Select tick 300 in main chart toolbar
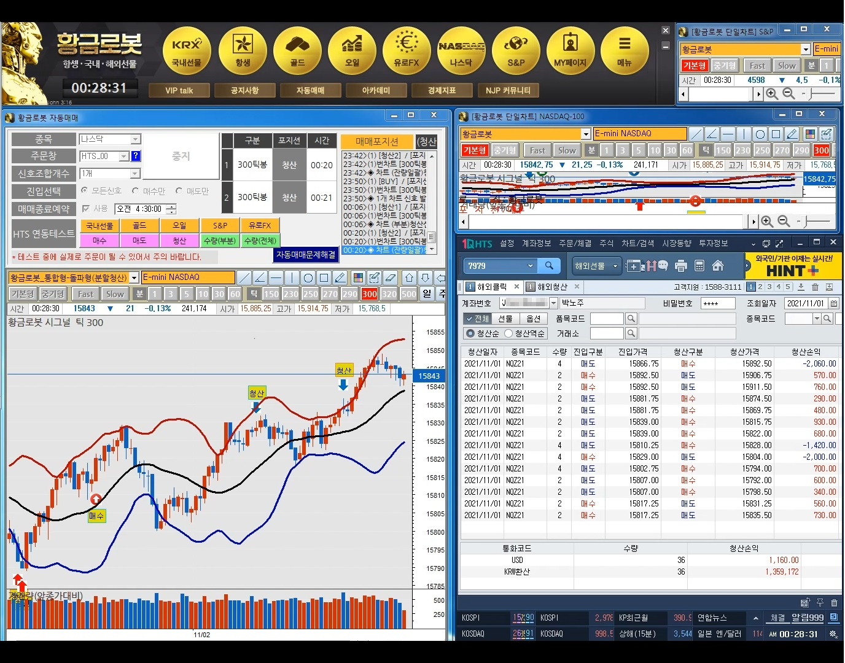Image resolution: width=845 pixels, height=663 pixels. [x=370, y=294]
